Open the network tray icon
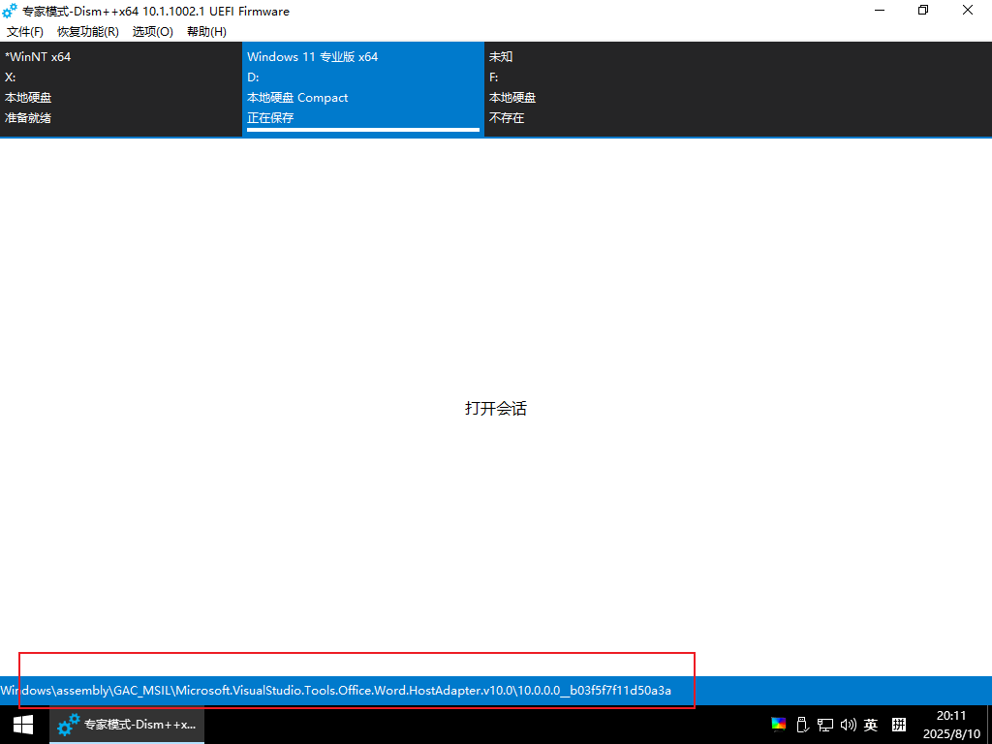 click(x=825, y=725)
